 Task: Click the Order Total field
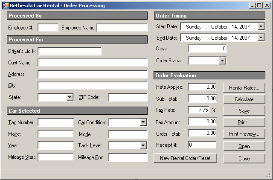point(202,133)
